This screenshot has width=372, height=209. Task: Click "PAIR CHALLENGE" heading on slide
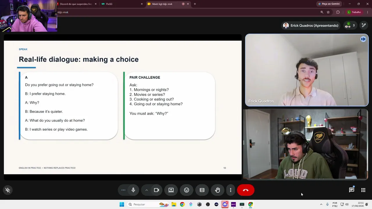[145, 78]
